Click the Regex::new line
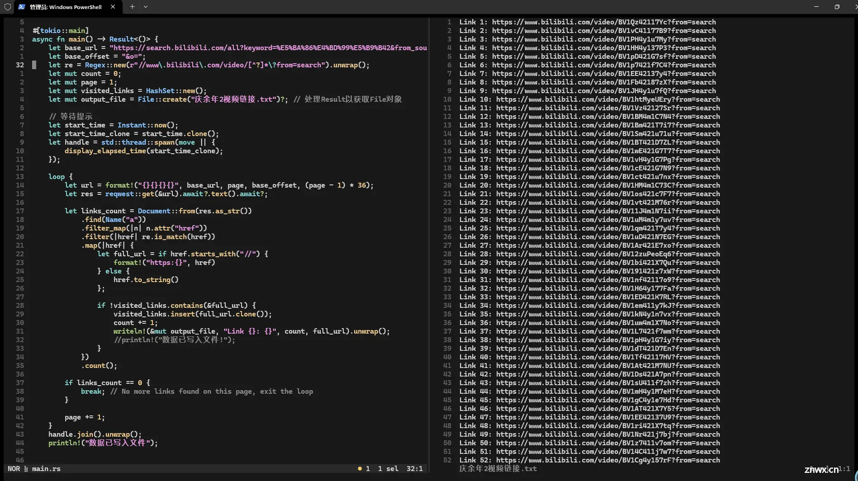This screenshot has width=858, height=481. point(209,65)
